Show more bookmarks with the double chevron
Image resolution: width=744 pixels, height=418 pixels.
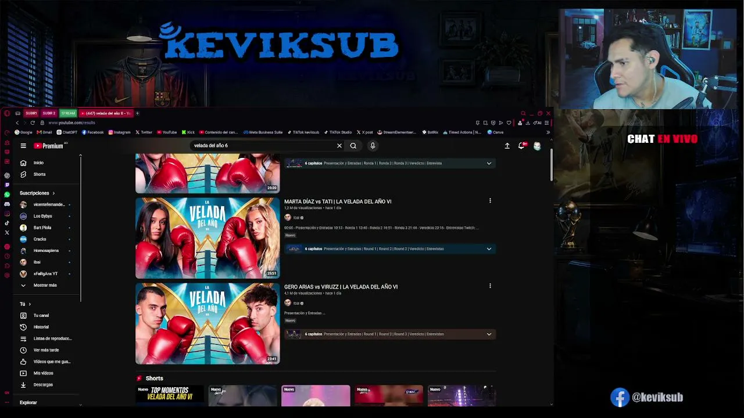click(x=548, y=132)
